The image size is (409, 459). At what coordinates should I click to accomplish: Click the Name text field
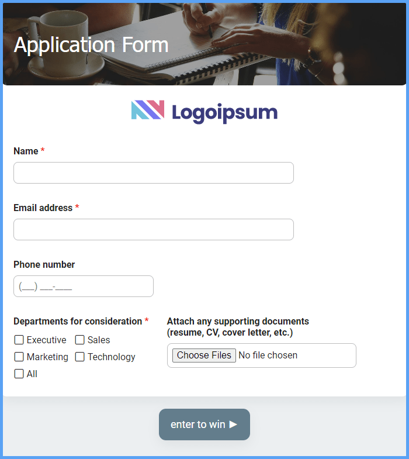point(154,172)
